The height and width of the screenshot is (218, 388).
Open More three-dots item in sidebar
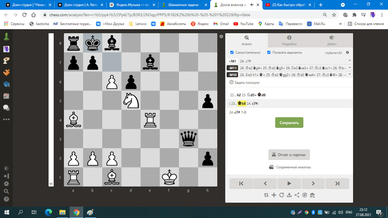pos(6,119)
